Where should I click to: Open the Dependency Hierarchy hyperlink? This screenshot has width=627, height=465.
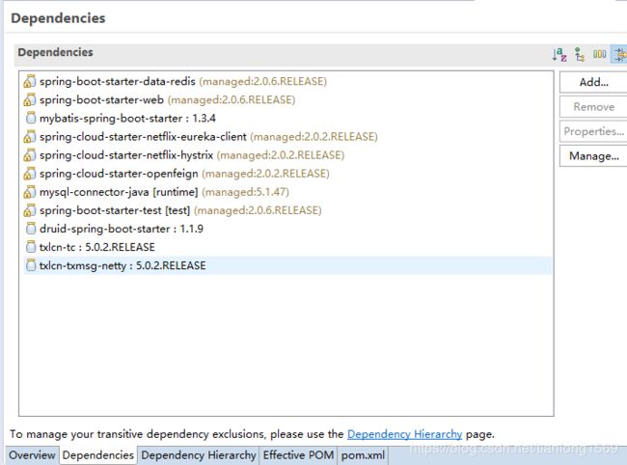[x=405, y=434]
